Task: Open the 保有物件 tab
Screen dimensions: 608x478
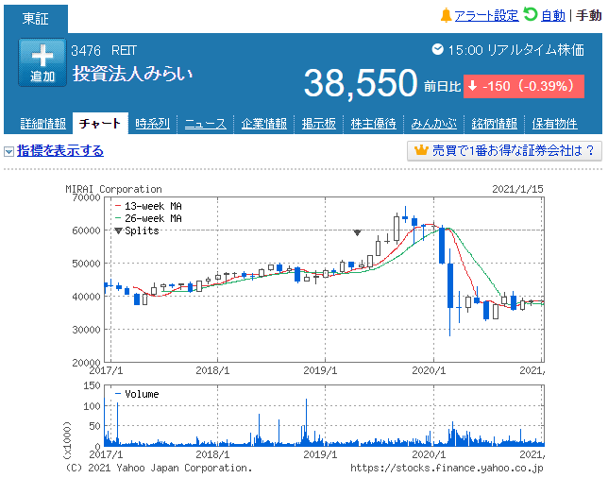Action: [x=555, y=124]
